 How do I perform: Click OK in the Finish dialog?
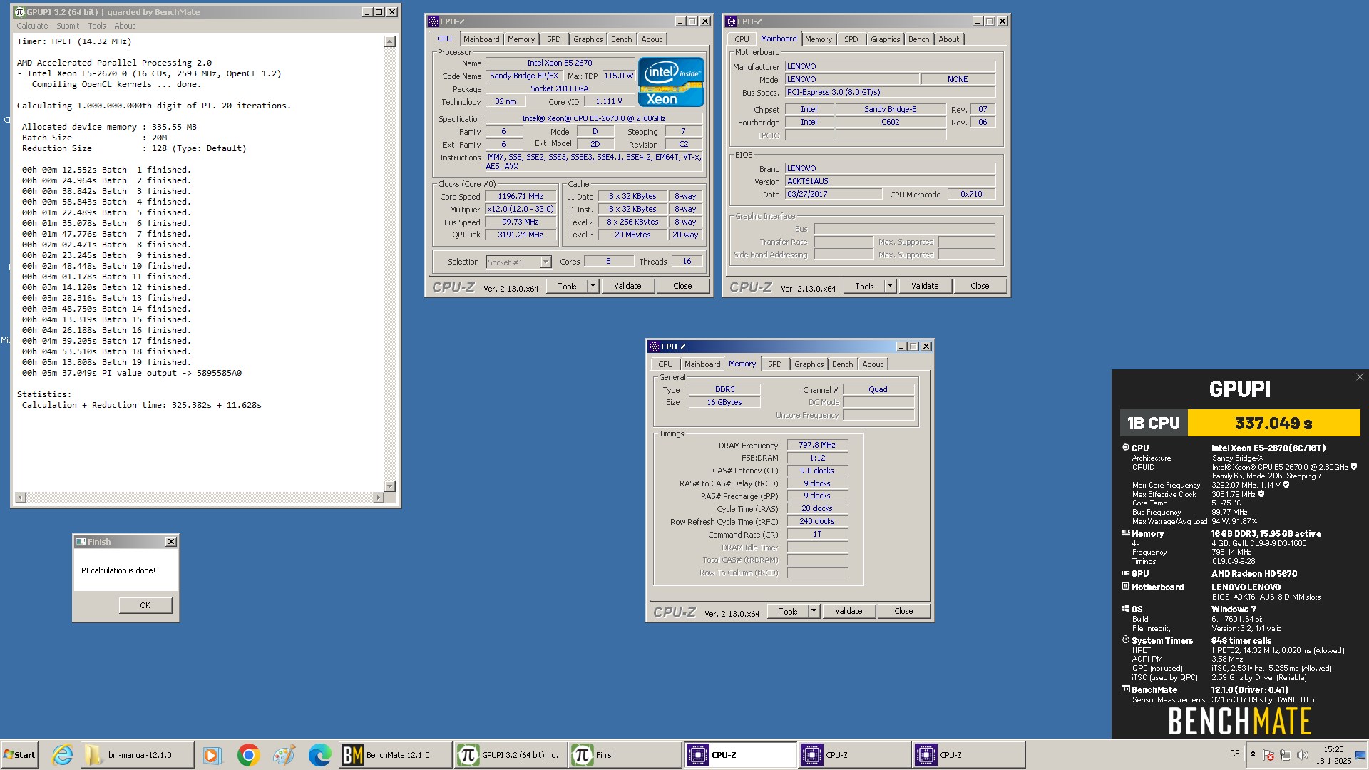point(145,605)
